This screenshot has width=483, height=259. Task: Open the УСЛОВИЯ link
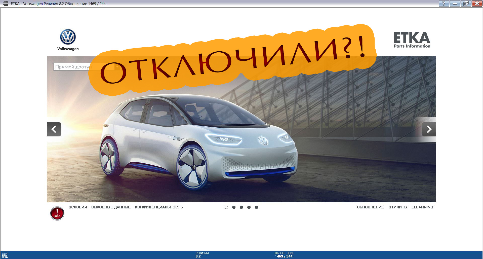click(78, 207)
